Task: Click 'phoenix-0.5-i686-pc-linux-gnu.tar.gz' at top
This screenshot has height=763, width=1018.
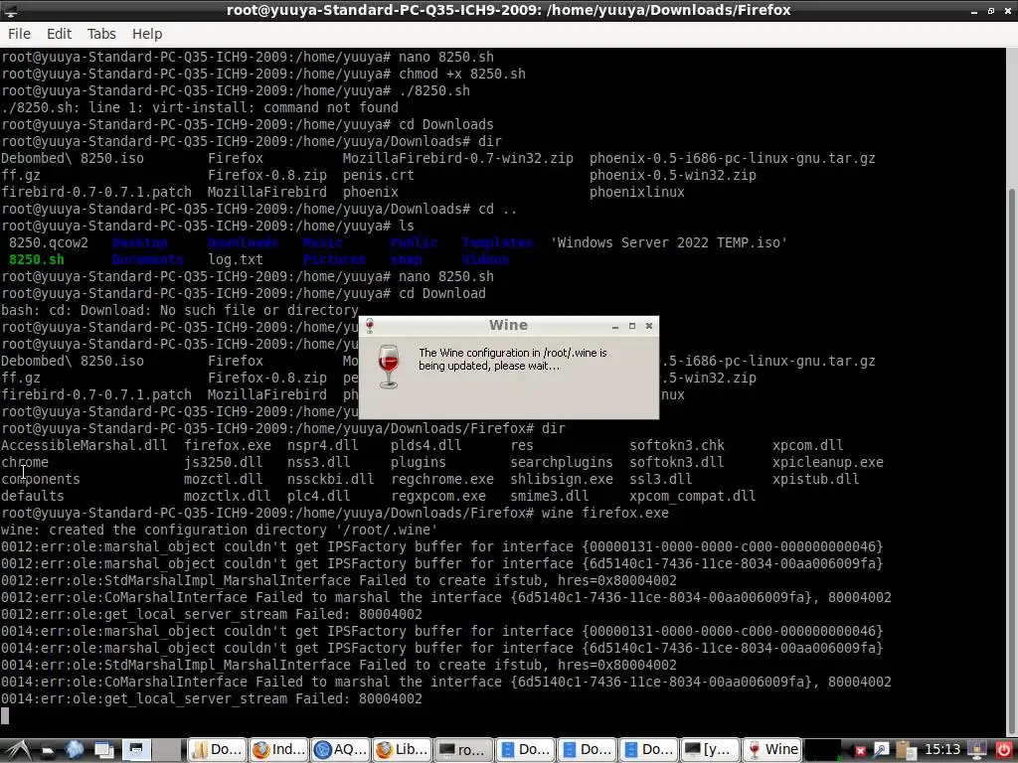Action: coord(733,158)
